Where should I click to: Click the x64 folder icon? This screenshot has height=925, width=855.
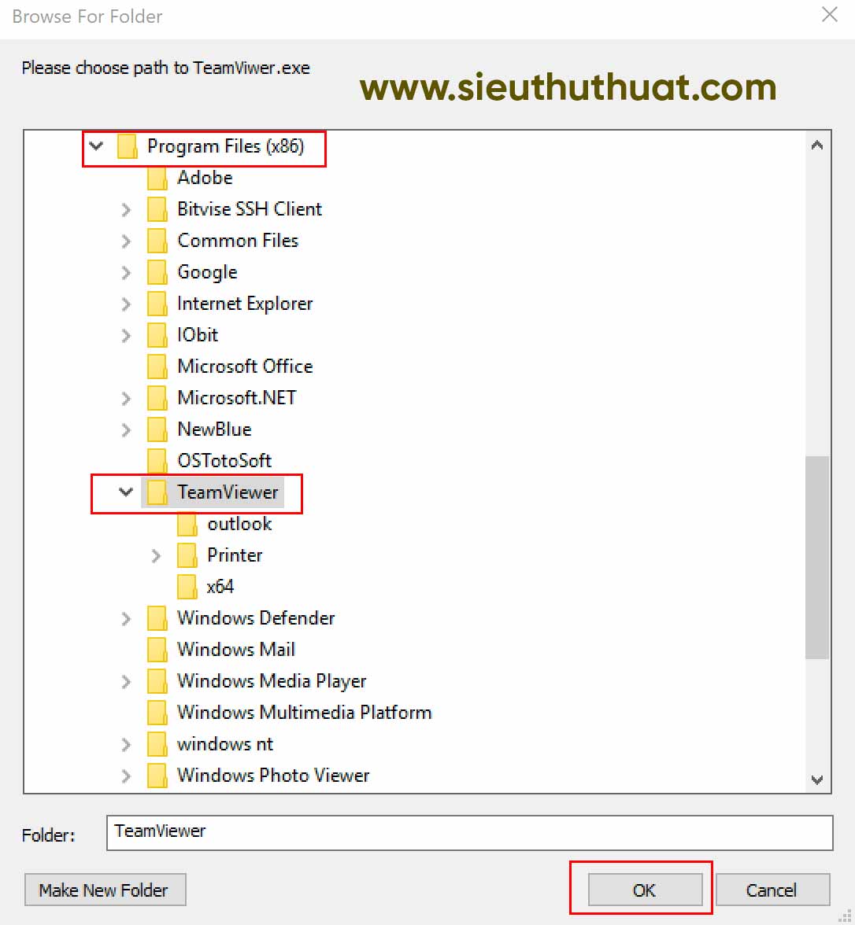[x=187, y=587]
